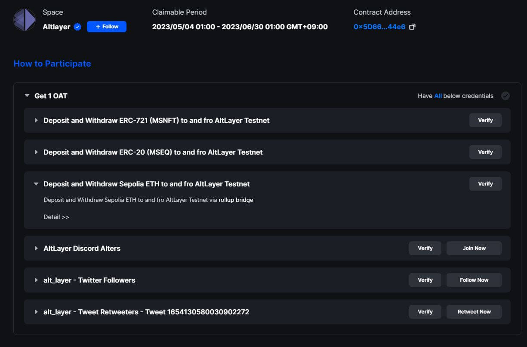Screen dimensions: 527x347
Task: Collapse the Get 1 OAT section
Action: pyautogui.click(x=27, y=96)
